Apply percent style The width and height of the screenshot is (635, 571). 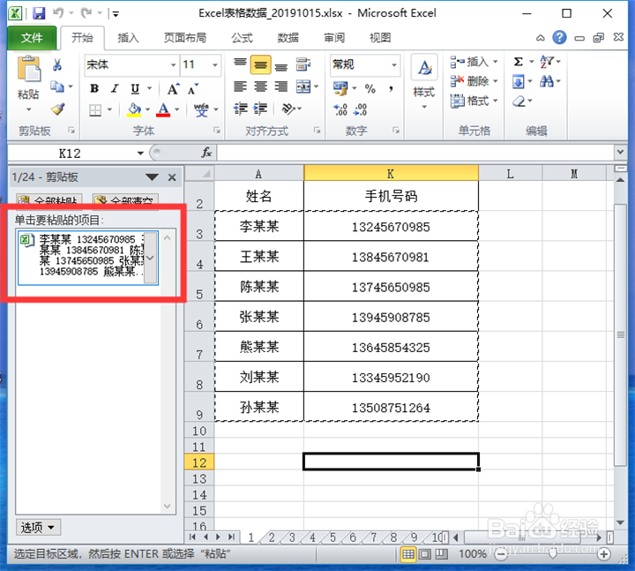(x=370, y=89)
